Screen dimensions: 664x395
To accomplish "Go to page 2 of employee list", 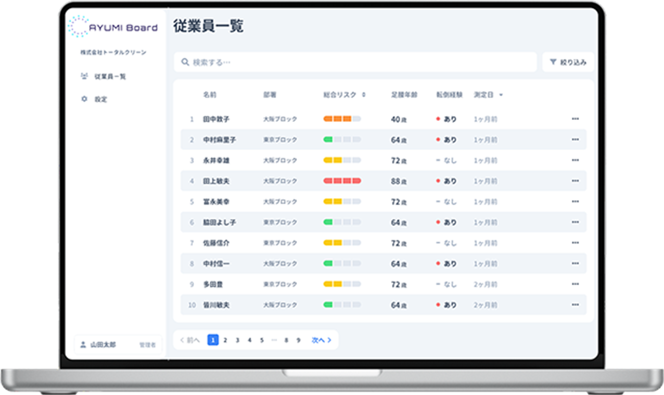I will tap(225, 340).
